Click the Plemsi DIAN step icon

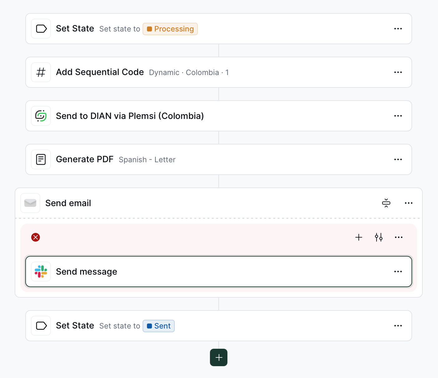[41, 116]
